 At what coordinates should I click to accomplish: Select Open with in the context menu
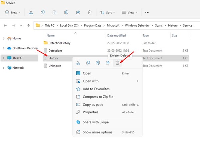(x=107, y=81)
